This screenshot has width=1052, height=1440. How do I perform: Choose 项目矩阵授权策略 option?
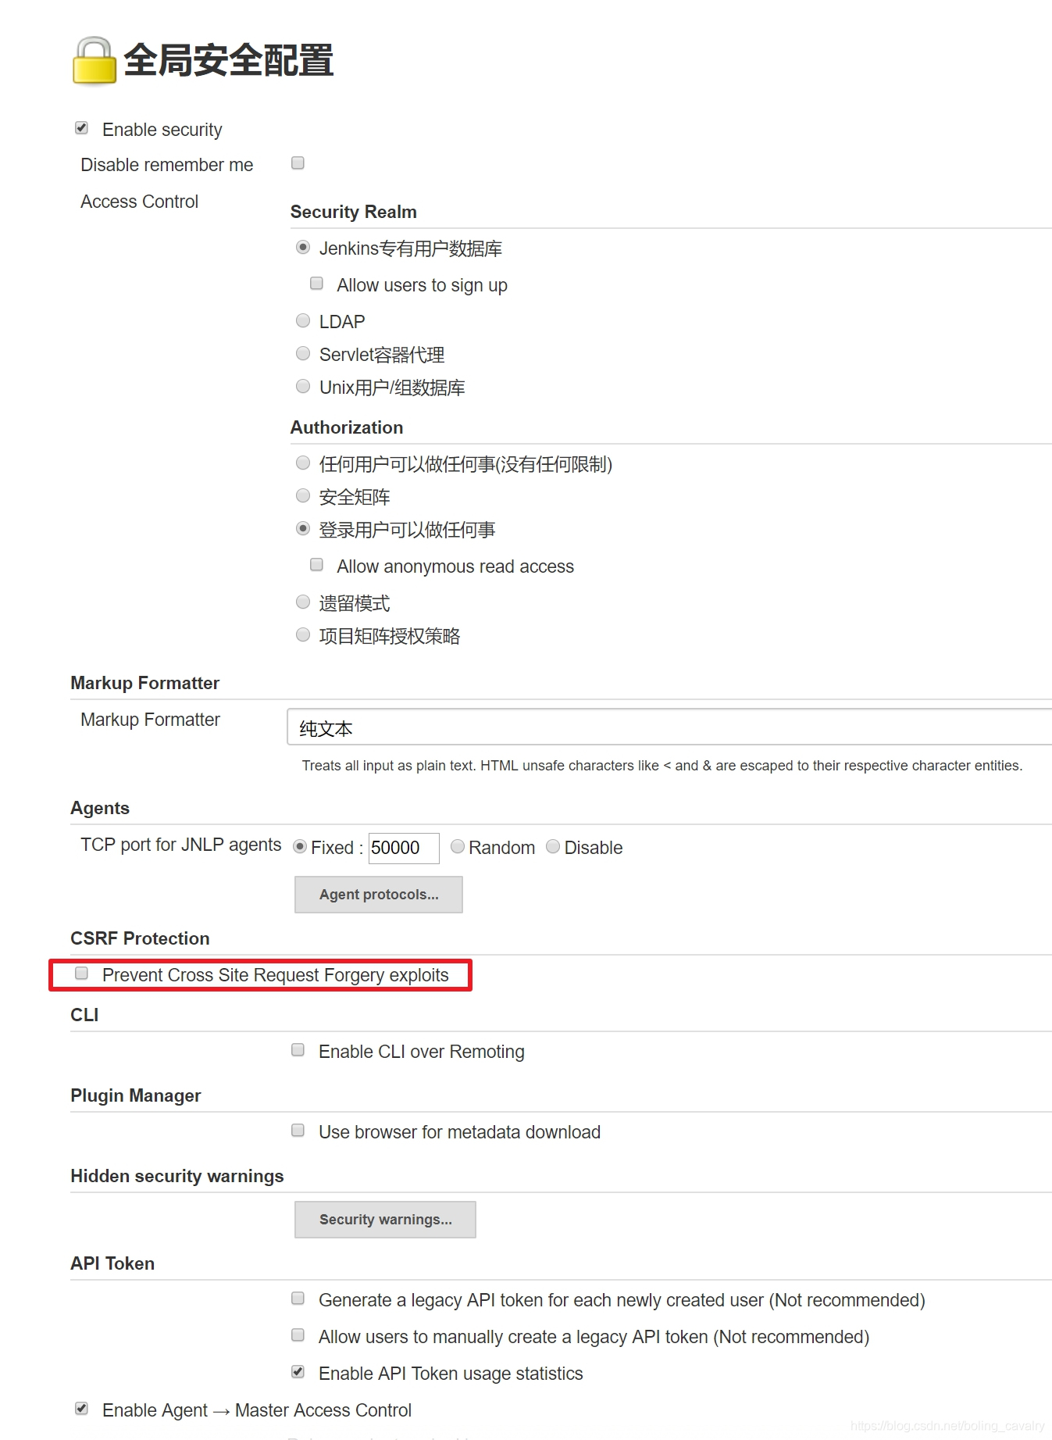click(303, 635)
